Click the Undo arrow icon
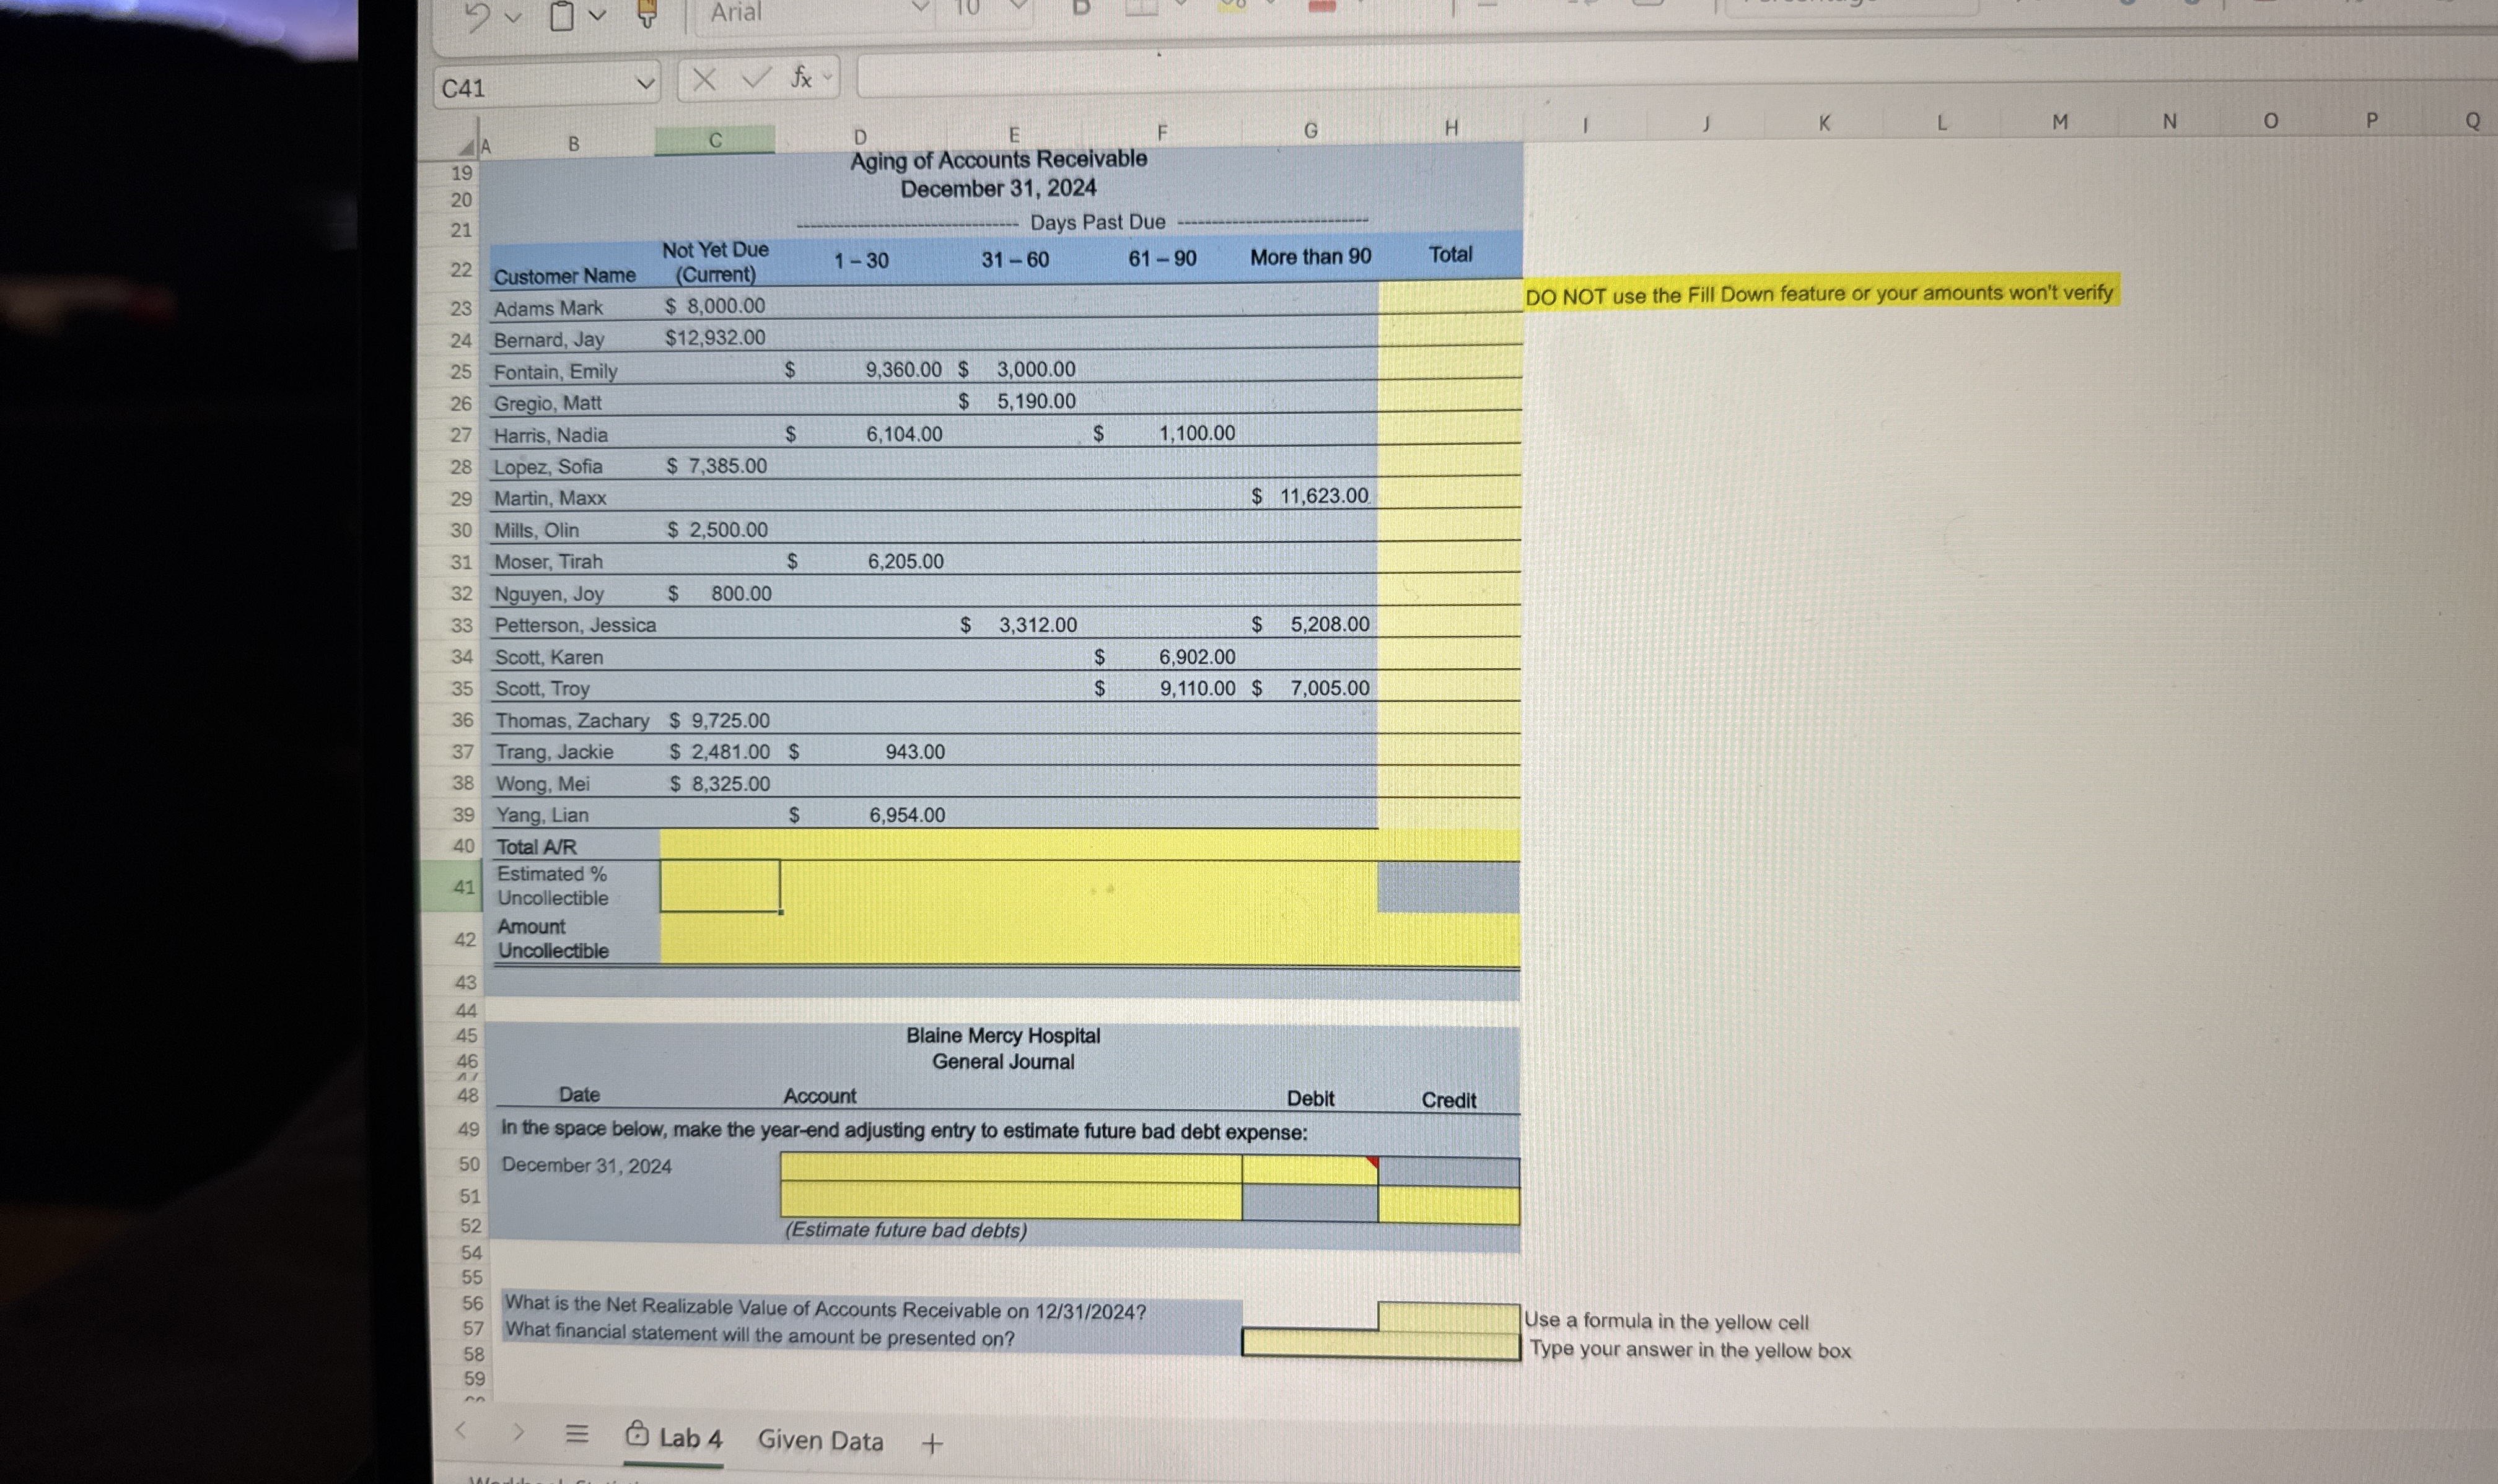 [478, 16]
